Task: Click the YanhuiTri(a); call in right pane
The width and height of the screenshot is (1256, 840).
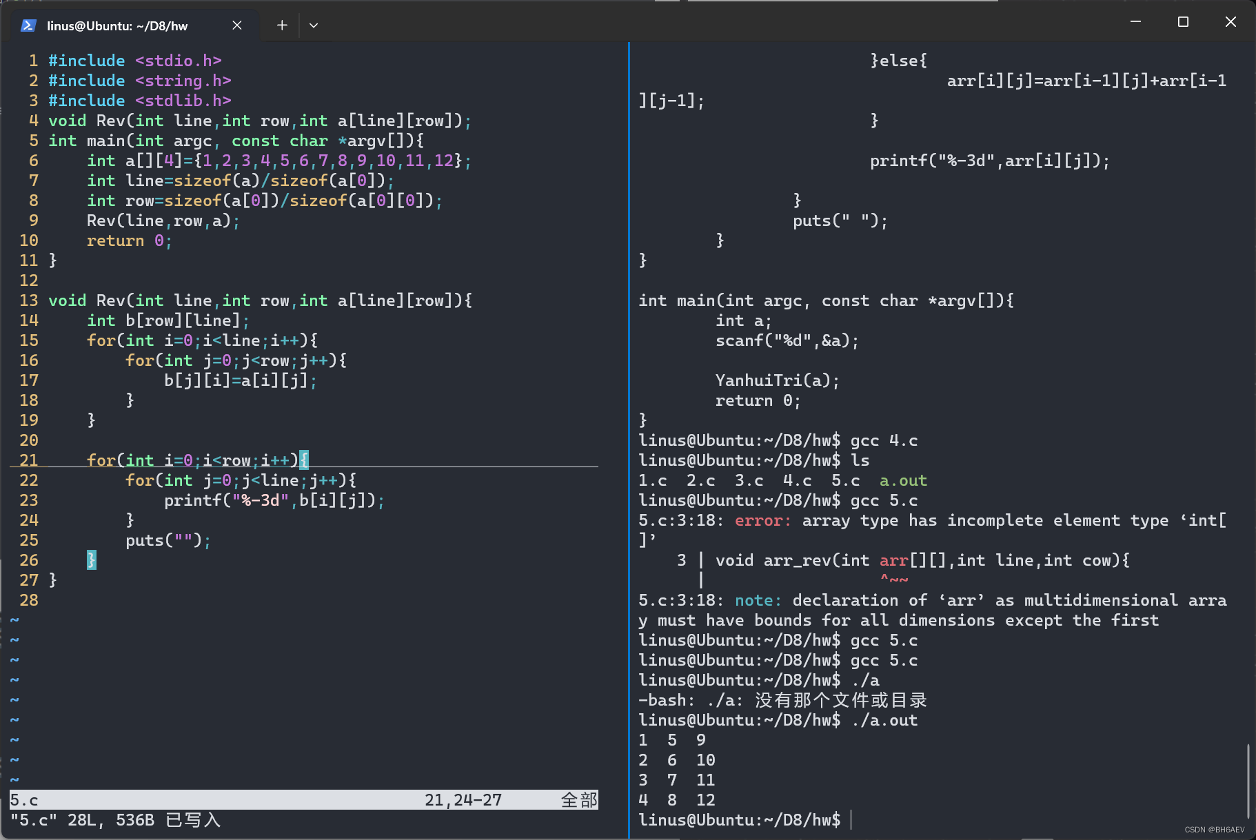Action: pyautogui.click(x=777, y=380)
